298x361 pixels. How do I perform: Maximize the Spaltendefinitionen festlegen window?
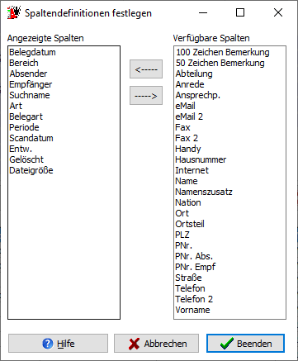click(x=240, y=12)
